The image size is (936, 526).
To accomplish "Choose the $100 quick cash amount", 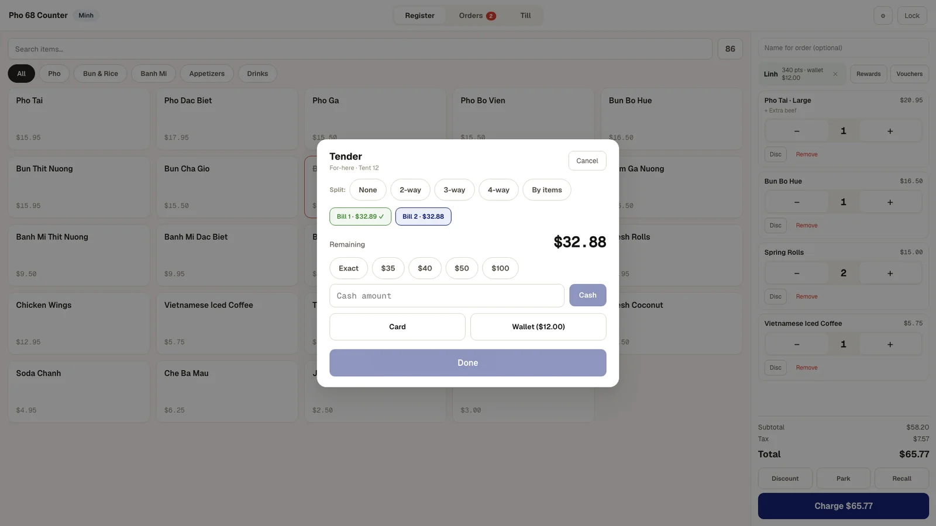I will [500, 268].
